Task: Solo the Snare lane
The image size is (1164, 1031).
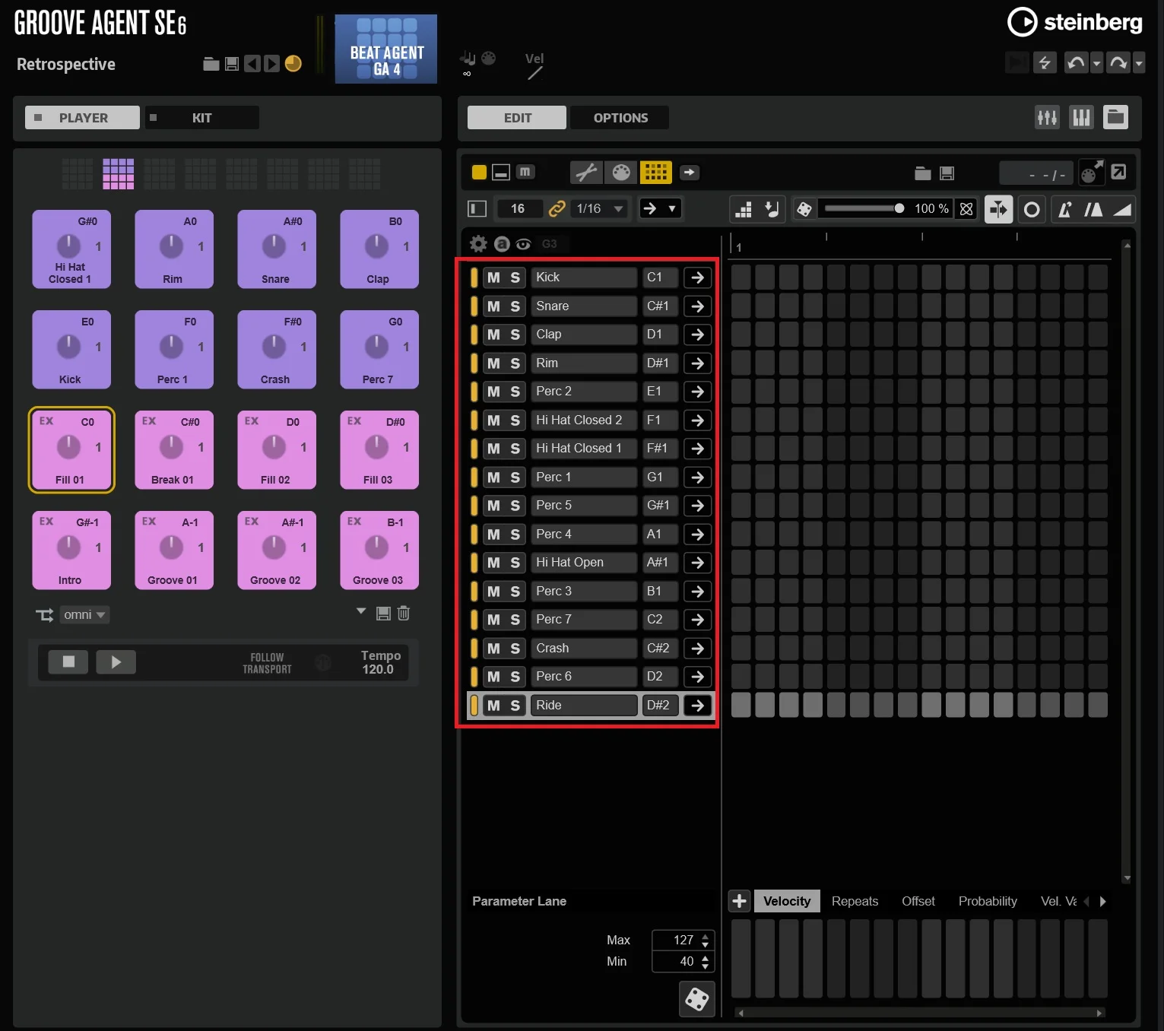Action: [515, 306]
